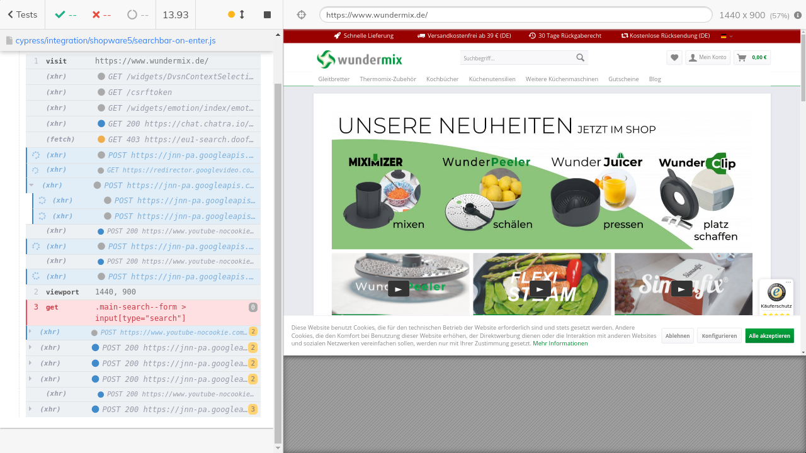
Task: Open the searchbar-on-enter.js spec file link
Action: coord(115,40)
